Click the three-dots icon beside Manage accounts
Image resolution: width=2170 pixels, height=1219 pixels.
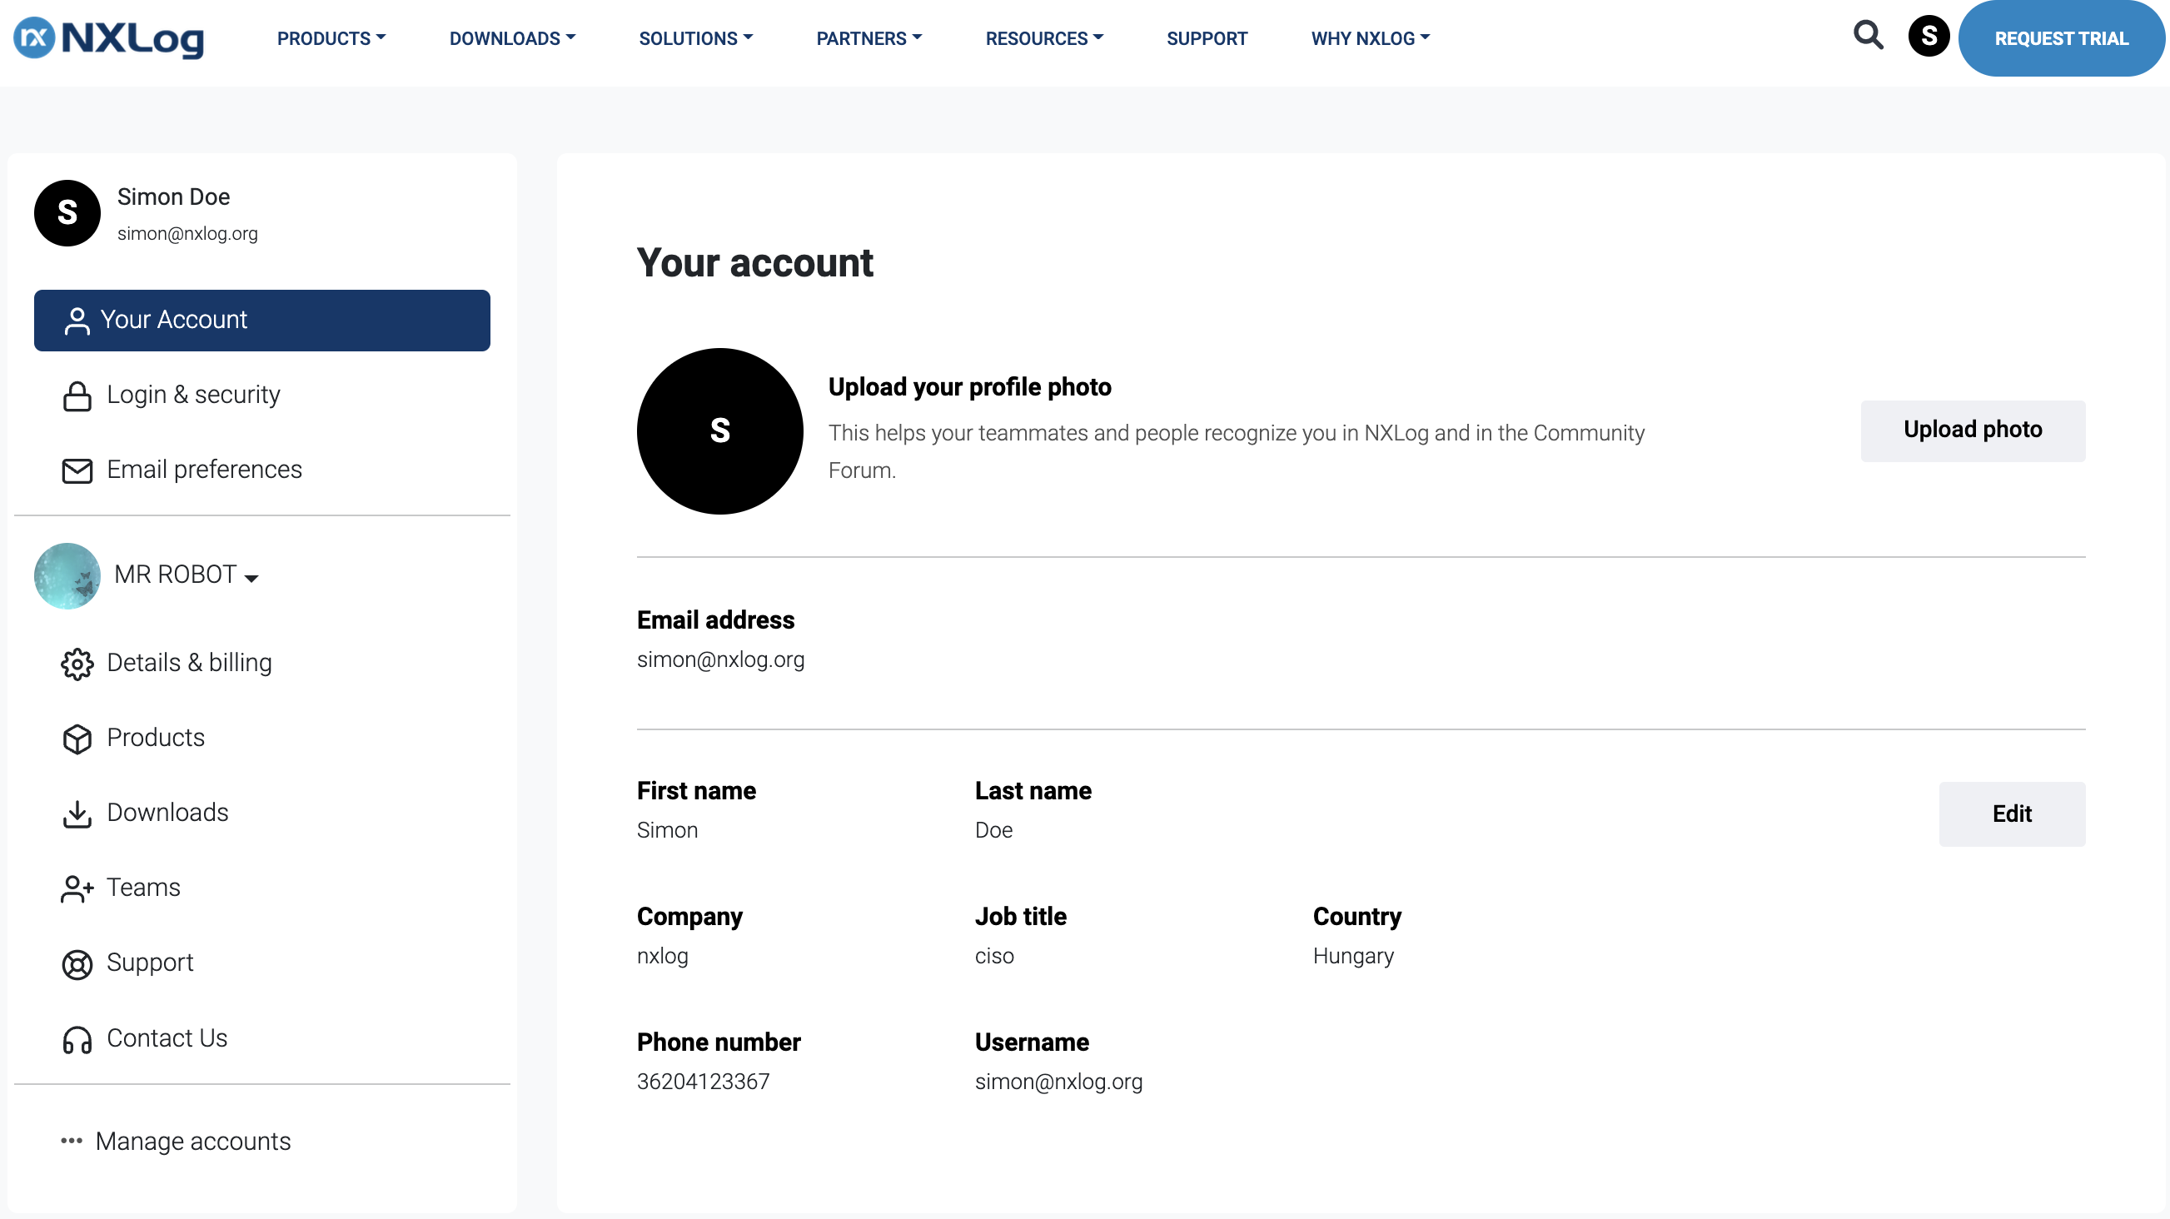pos(72,1142)
